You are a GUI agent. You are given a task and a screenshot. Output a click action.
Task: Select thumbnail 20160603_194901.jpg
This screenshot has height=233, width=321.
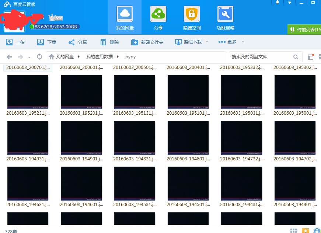click(x=81, y=138)
